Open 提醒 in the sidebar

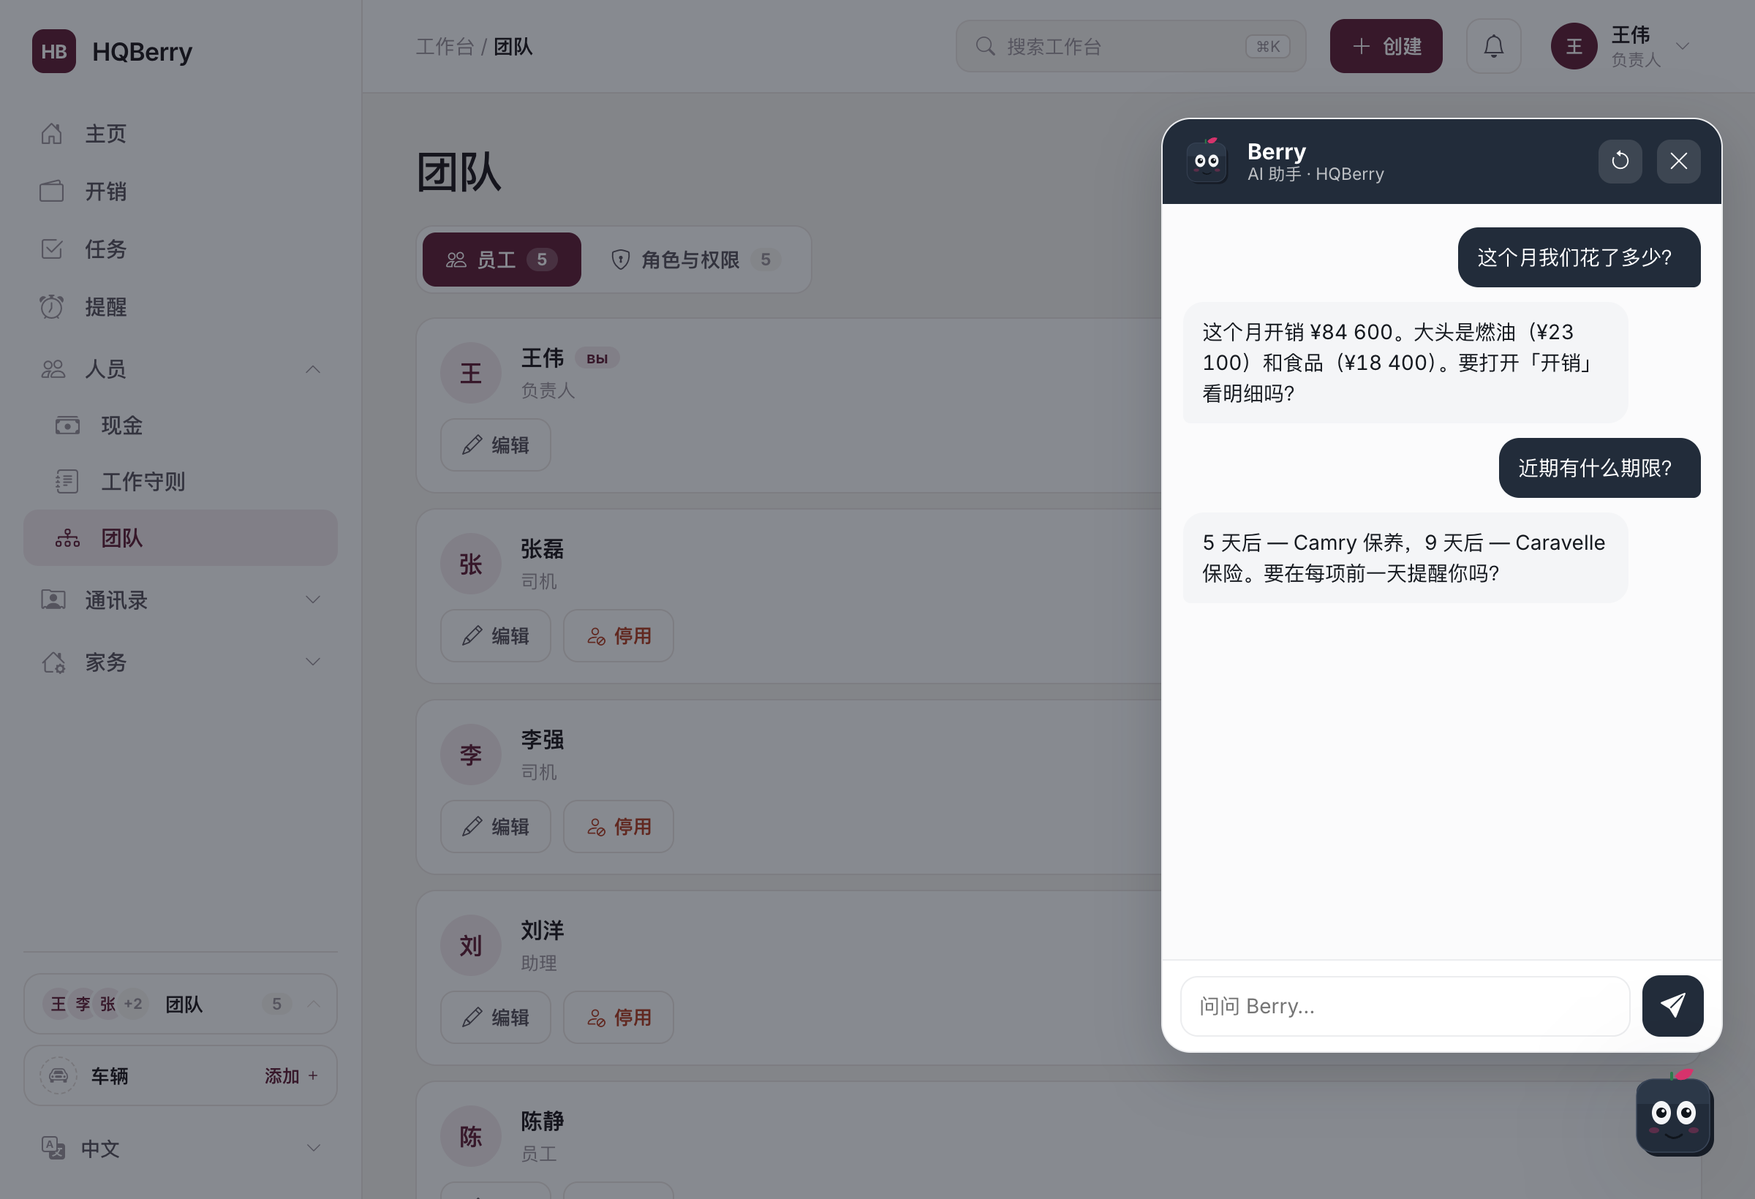(x=180, y=306)
